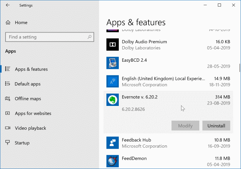Close the Settings window
Image resolution: width=241 pixels, height=169 pixels.
point(233,5)
